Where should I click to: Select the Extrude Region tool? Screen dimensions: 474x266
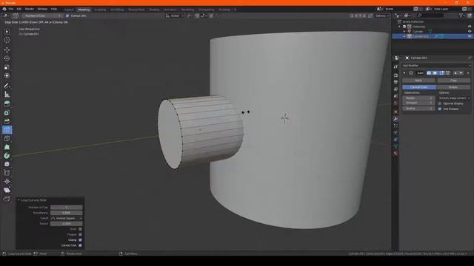point(7,104)
